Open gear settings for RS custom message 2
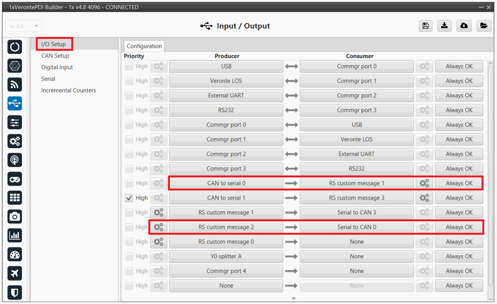This screenshot has width=497, height=304. point(158,227)
